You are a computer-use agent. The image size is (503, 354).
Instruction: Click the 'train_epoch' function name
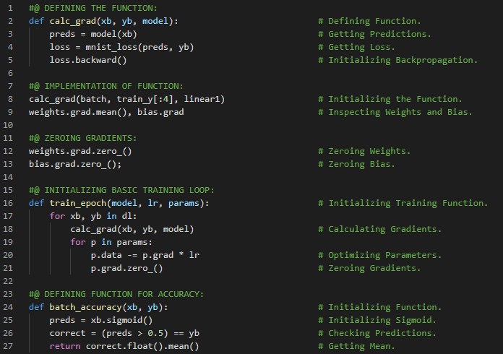tap(75, 203)
